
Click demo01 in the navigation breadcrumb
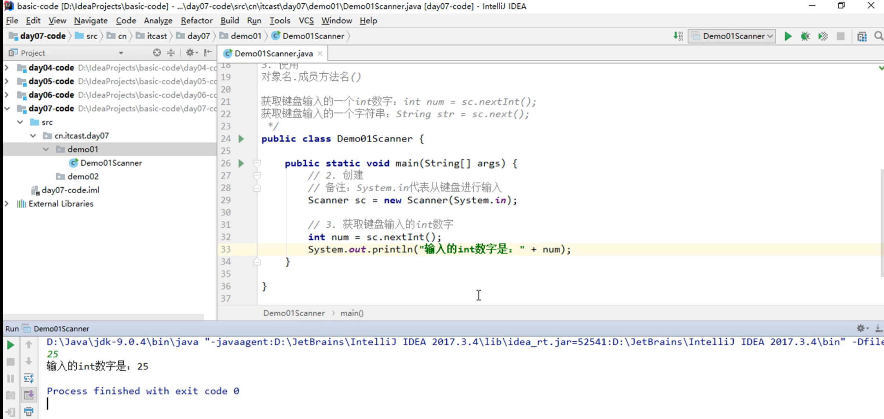pos(245,36)
